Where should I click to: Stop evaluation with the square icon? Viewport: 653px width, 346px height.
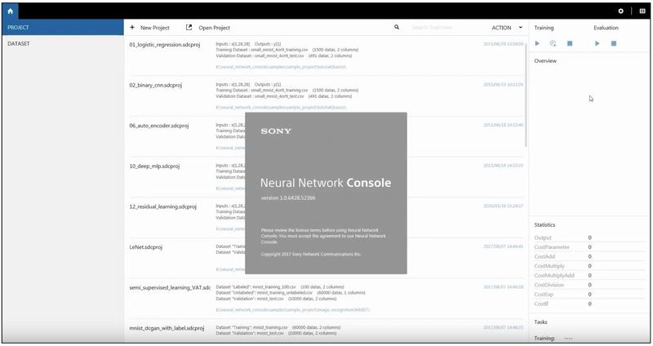click(x=614, y=43)
